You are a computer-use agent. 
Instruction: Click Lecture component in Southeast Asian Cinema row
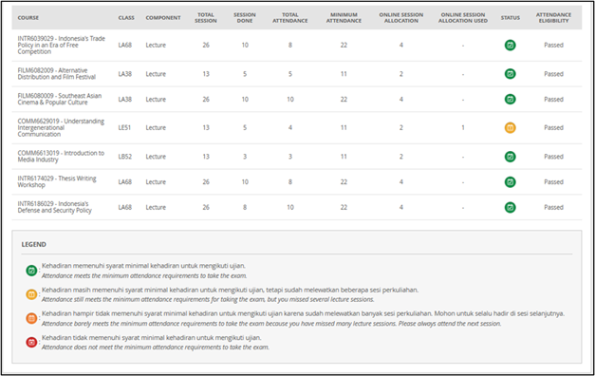point(156,100)
